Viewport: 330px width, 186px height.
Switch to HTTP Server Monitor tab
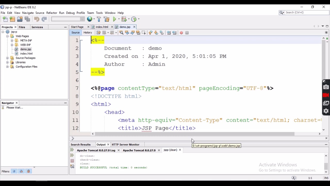(x=126, y=145)
